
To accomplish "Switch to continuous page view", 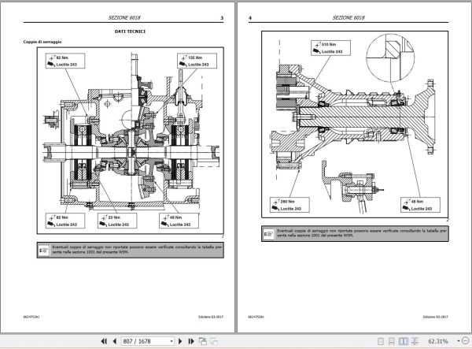I will pyautogui.click(x=391, y=341).
